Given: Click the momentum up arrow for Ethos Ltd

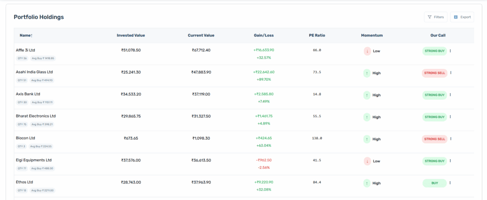Looking at the screenshot, I should (x=367, y=183).
